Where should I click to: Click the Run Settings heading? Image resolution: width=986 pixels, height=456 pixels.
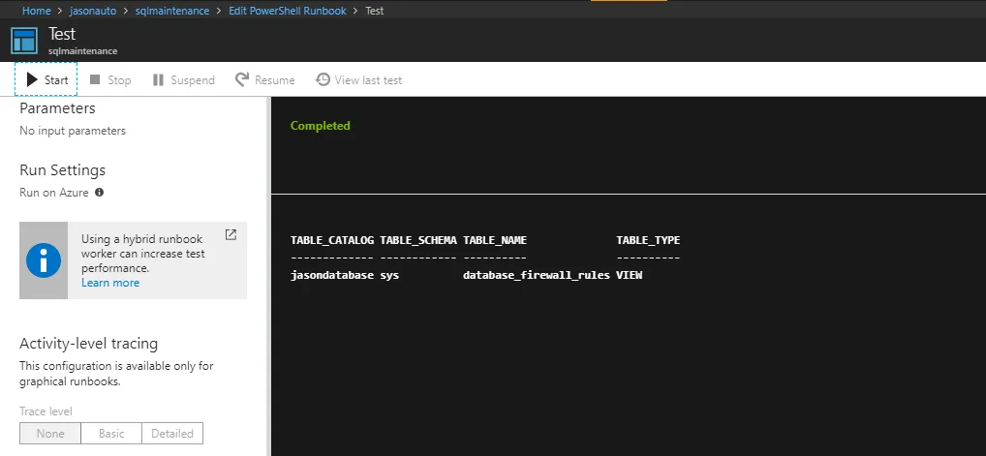62,169
